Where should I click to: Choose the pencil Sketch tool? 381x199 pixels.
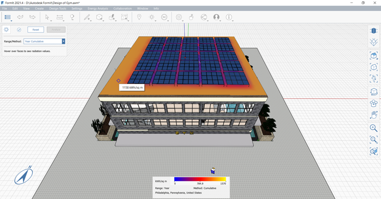click(x=87, y=17)
